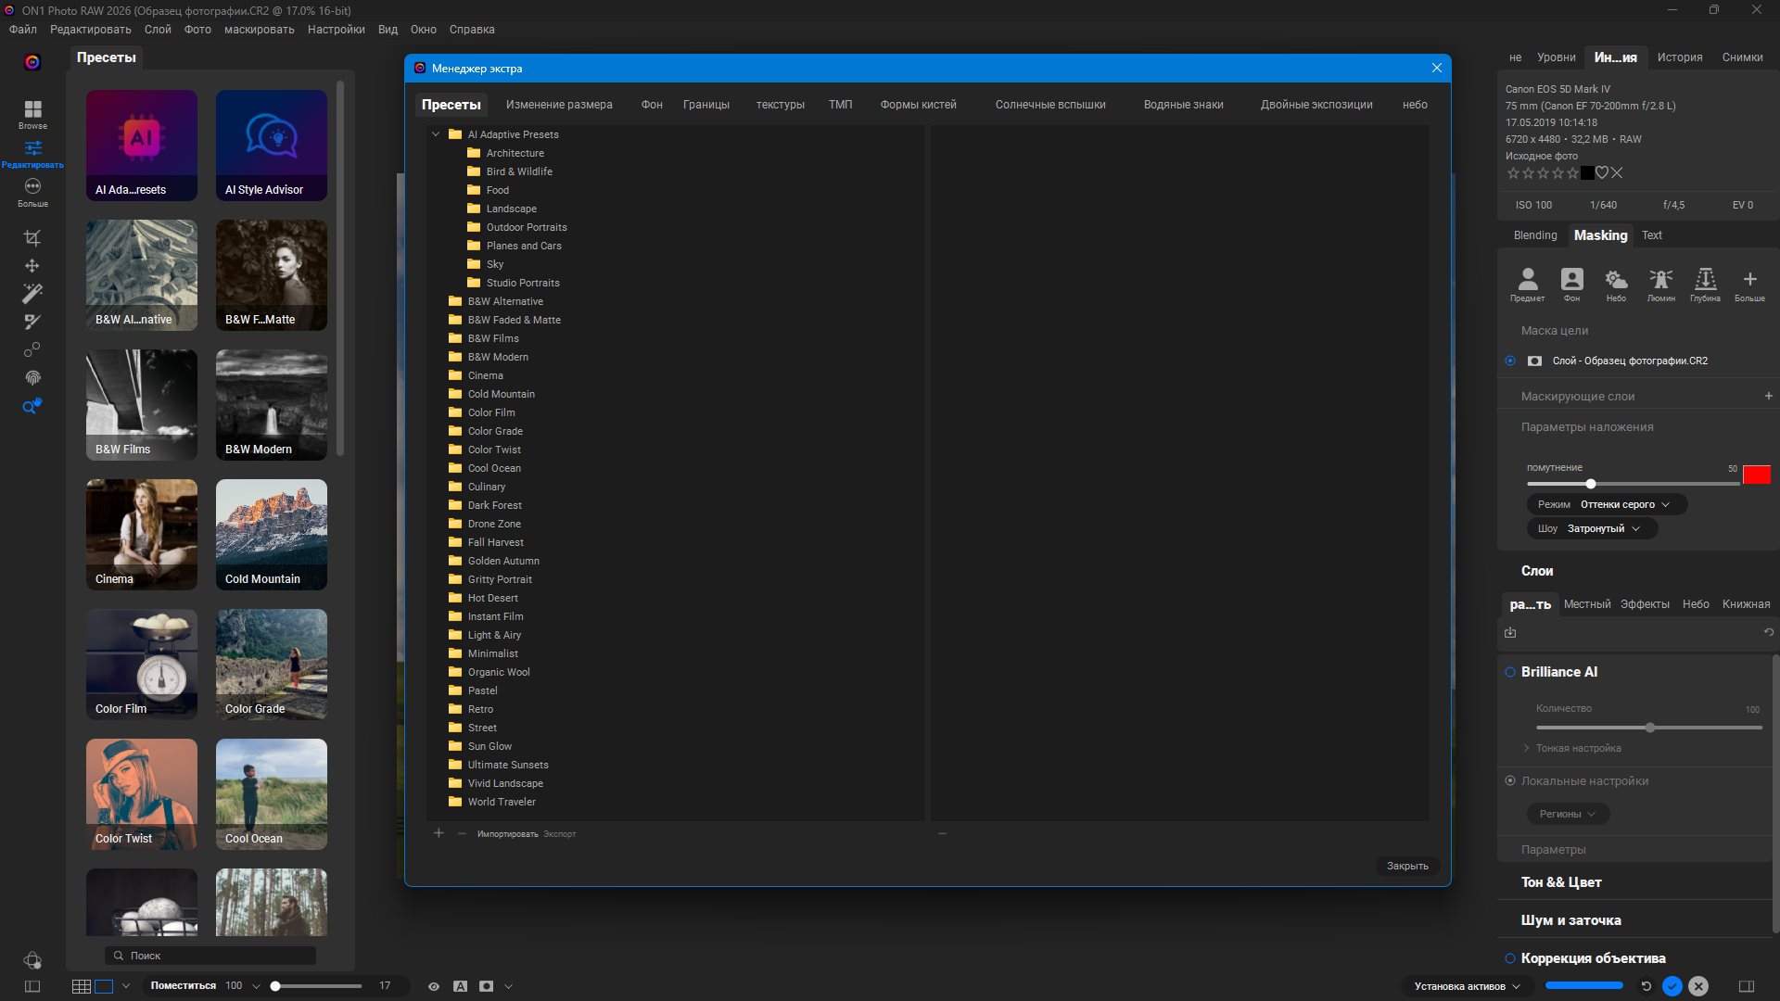Collapse the AI Adaptive Presets folder

click(x=436, y=134)
